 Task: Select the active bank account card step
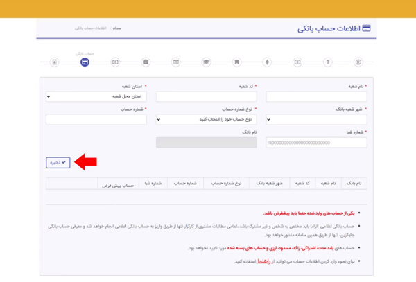[x=85, y=62]
